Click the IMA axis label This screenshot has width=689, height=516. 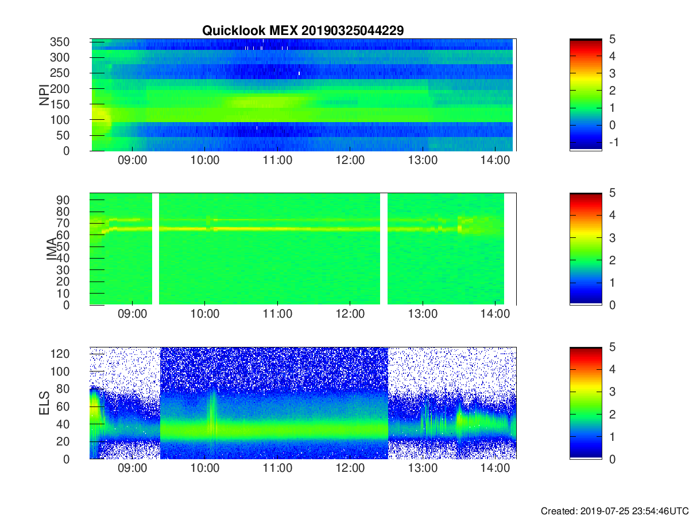click(51, 249)
